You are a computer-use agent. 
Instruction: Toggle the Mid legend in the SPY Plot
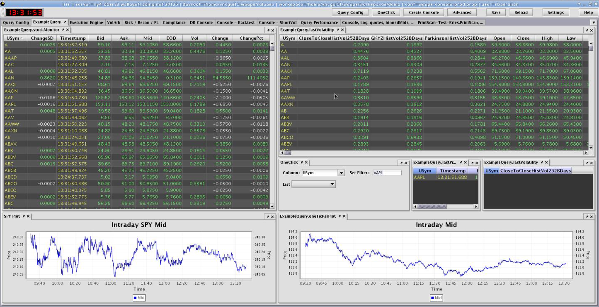click(139, 297)
